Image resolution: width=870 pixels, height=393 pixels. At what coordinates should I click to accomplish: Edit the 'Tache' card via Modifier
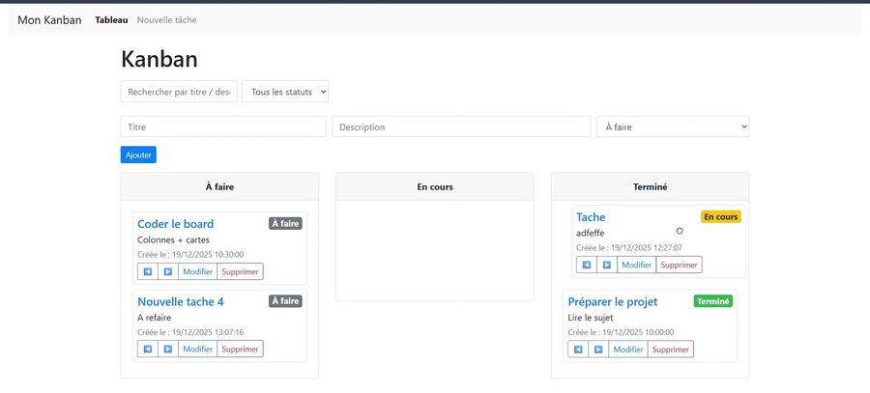click(x=636, y=265)
